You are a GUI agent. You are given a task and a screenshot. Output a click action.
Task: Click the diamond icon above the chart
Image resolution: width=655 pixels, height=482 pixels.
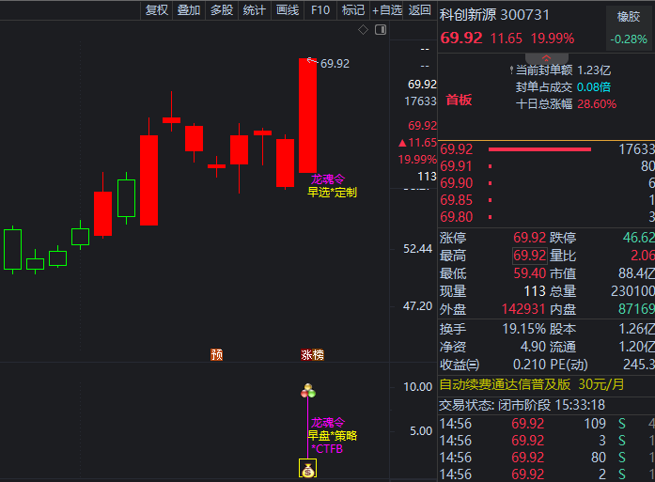pos(364,31)
